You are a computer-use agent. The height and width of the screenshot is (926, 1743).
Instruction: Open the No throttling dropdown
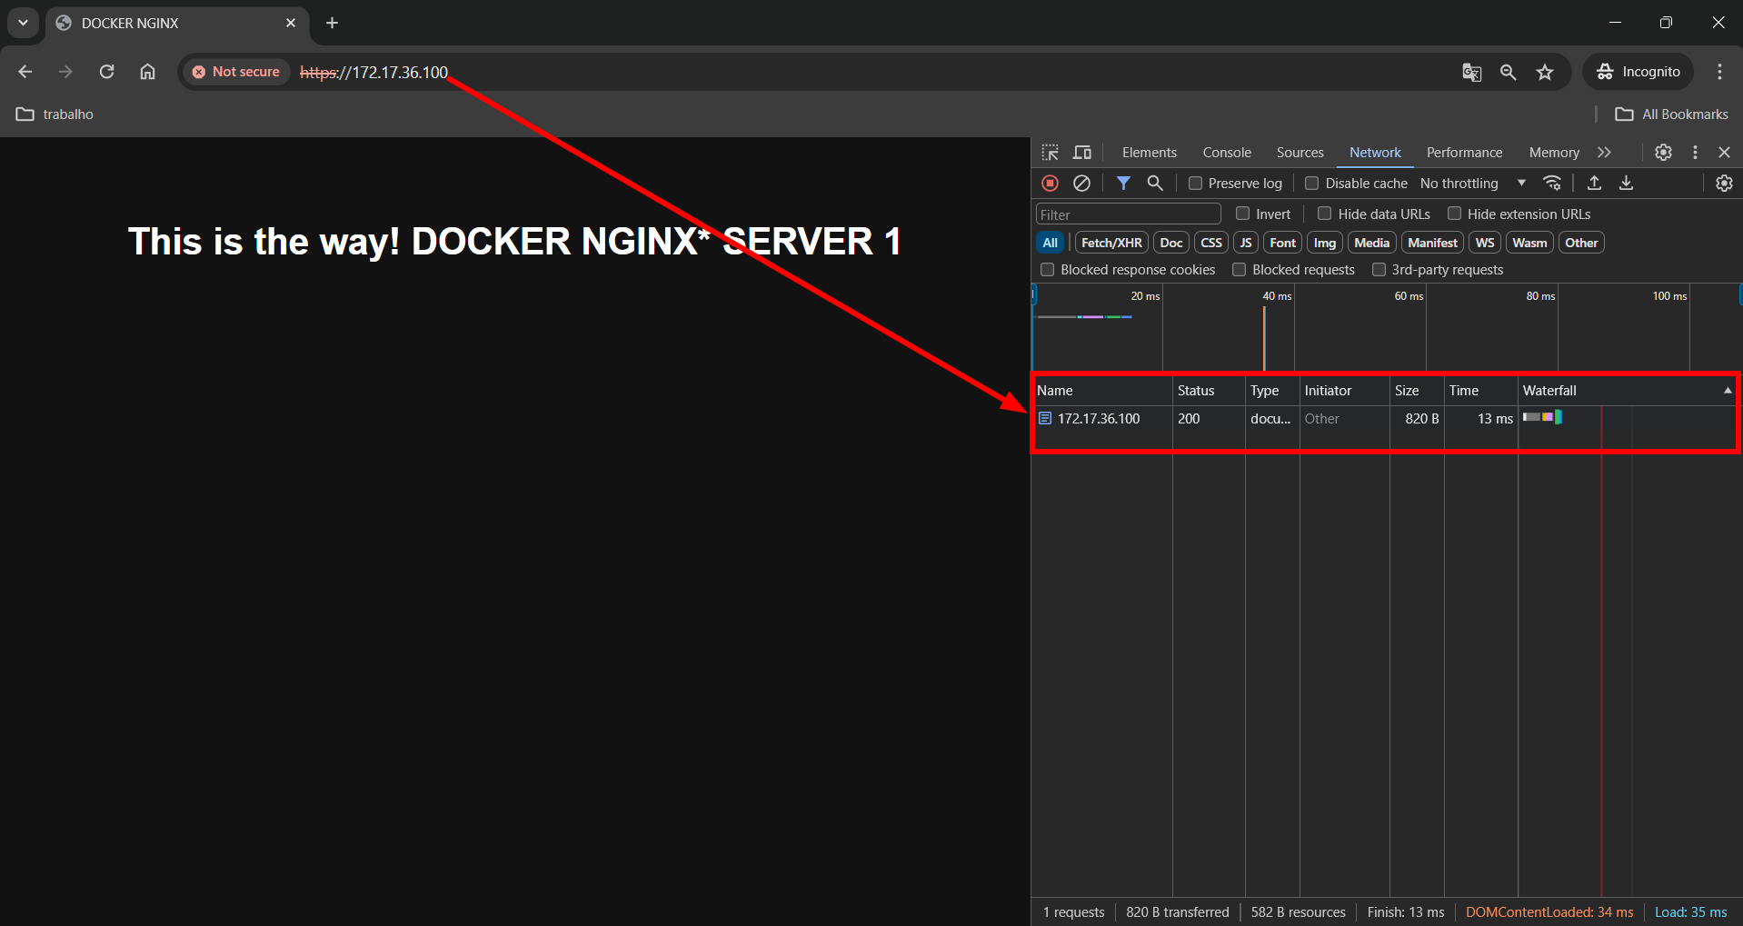[1473, 184]
